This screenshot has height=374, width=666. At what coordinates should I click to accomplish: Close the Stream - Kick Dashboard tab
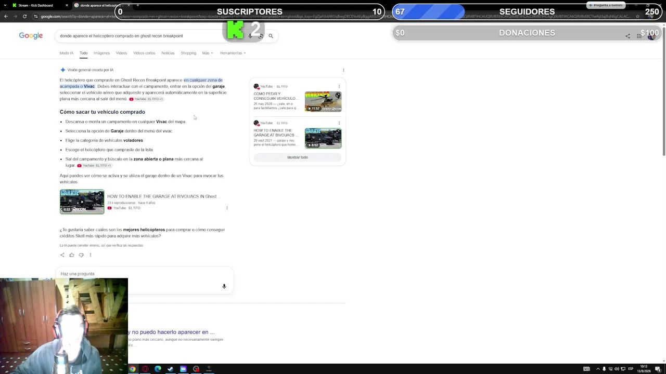pos(67,5)
